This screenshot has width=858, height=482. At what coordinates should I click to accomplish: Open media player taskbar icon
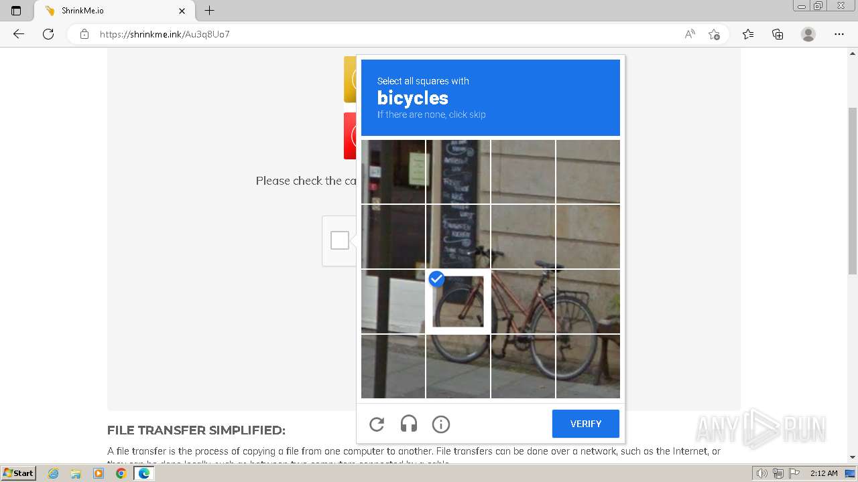[99, 473]
